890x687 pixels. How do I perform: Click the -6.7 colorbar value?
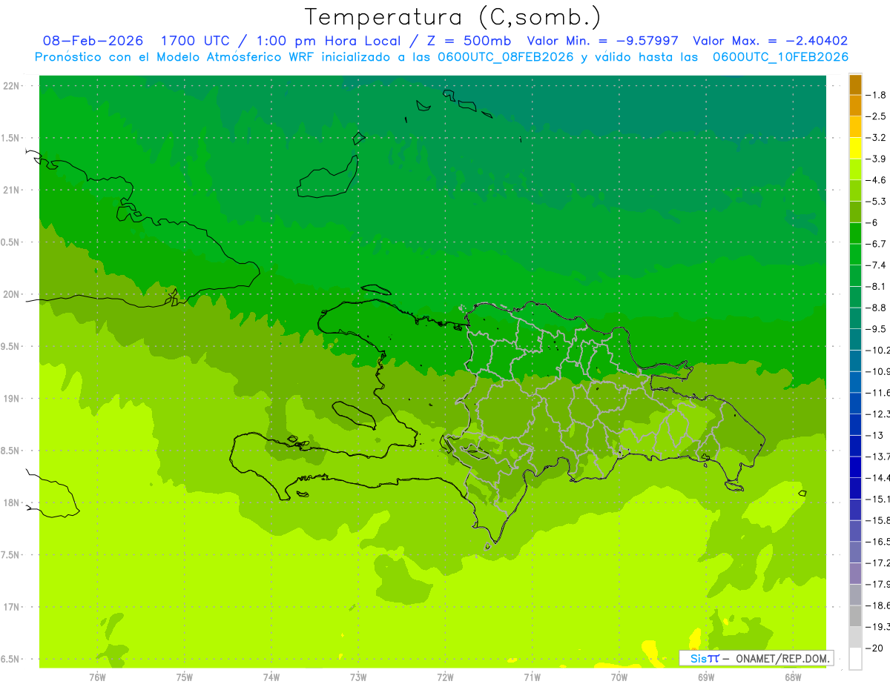pos(876,244)
